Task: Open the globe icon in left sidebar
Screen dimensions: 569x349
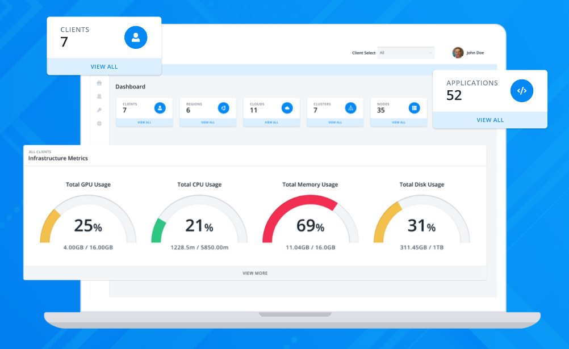Action: 99,123
